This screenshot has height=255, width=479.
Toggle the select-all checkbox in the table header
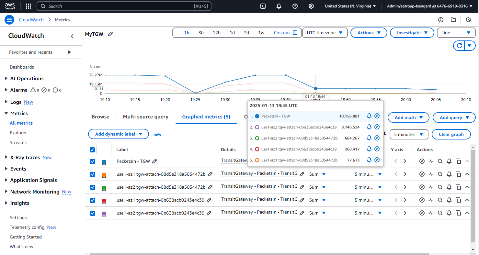(92, 150)
